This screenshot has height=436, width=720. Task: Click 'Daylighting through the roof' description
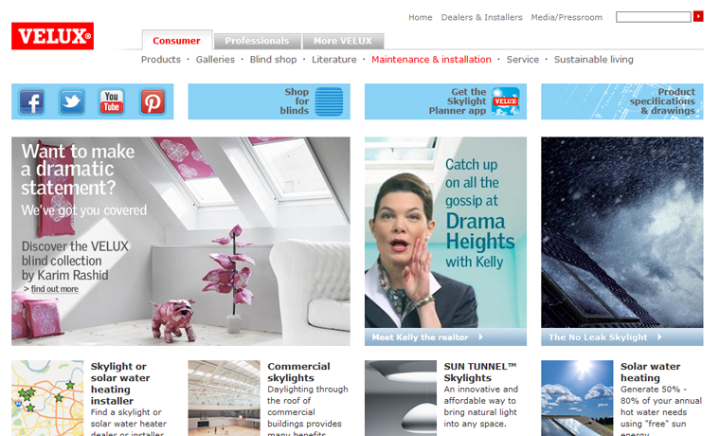coord(308,410)
